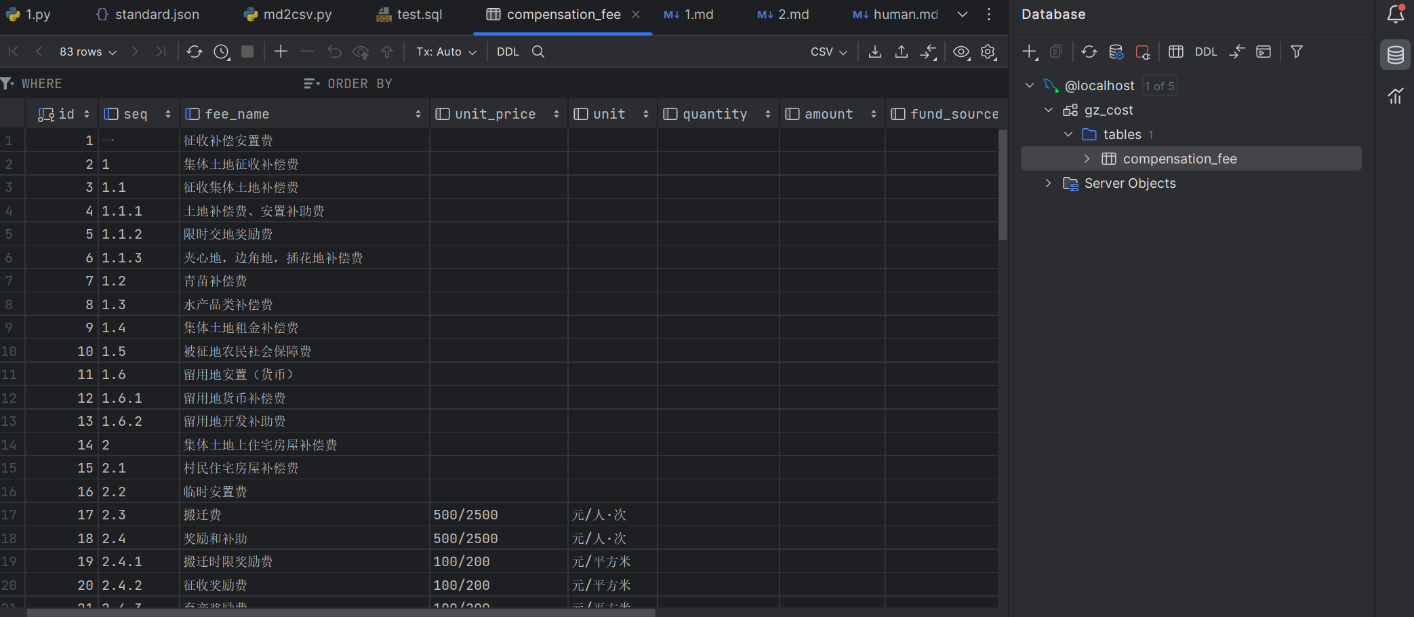Switch to md2csv.py tab

point(288,14)
